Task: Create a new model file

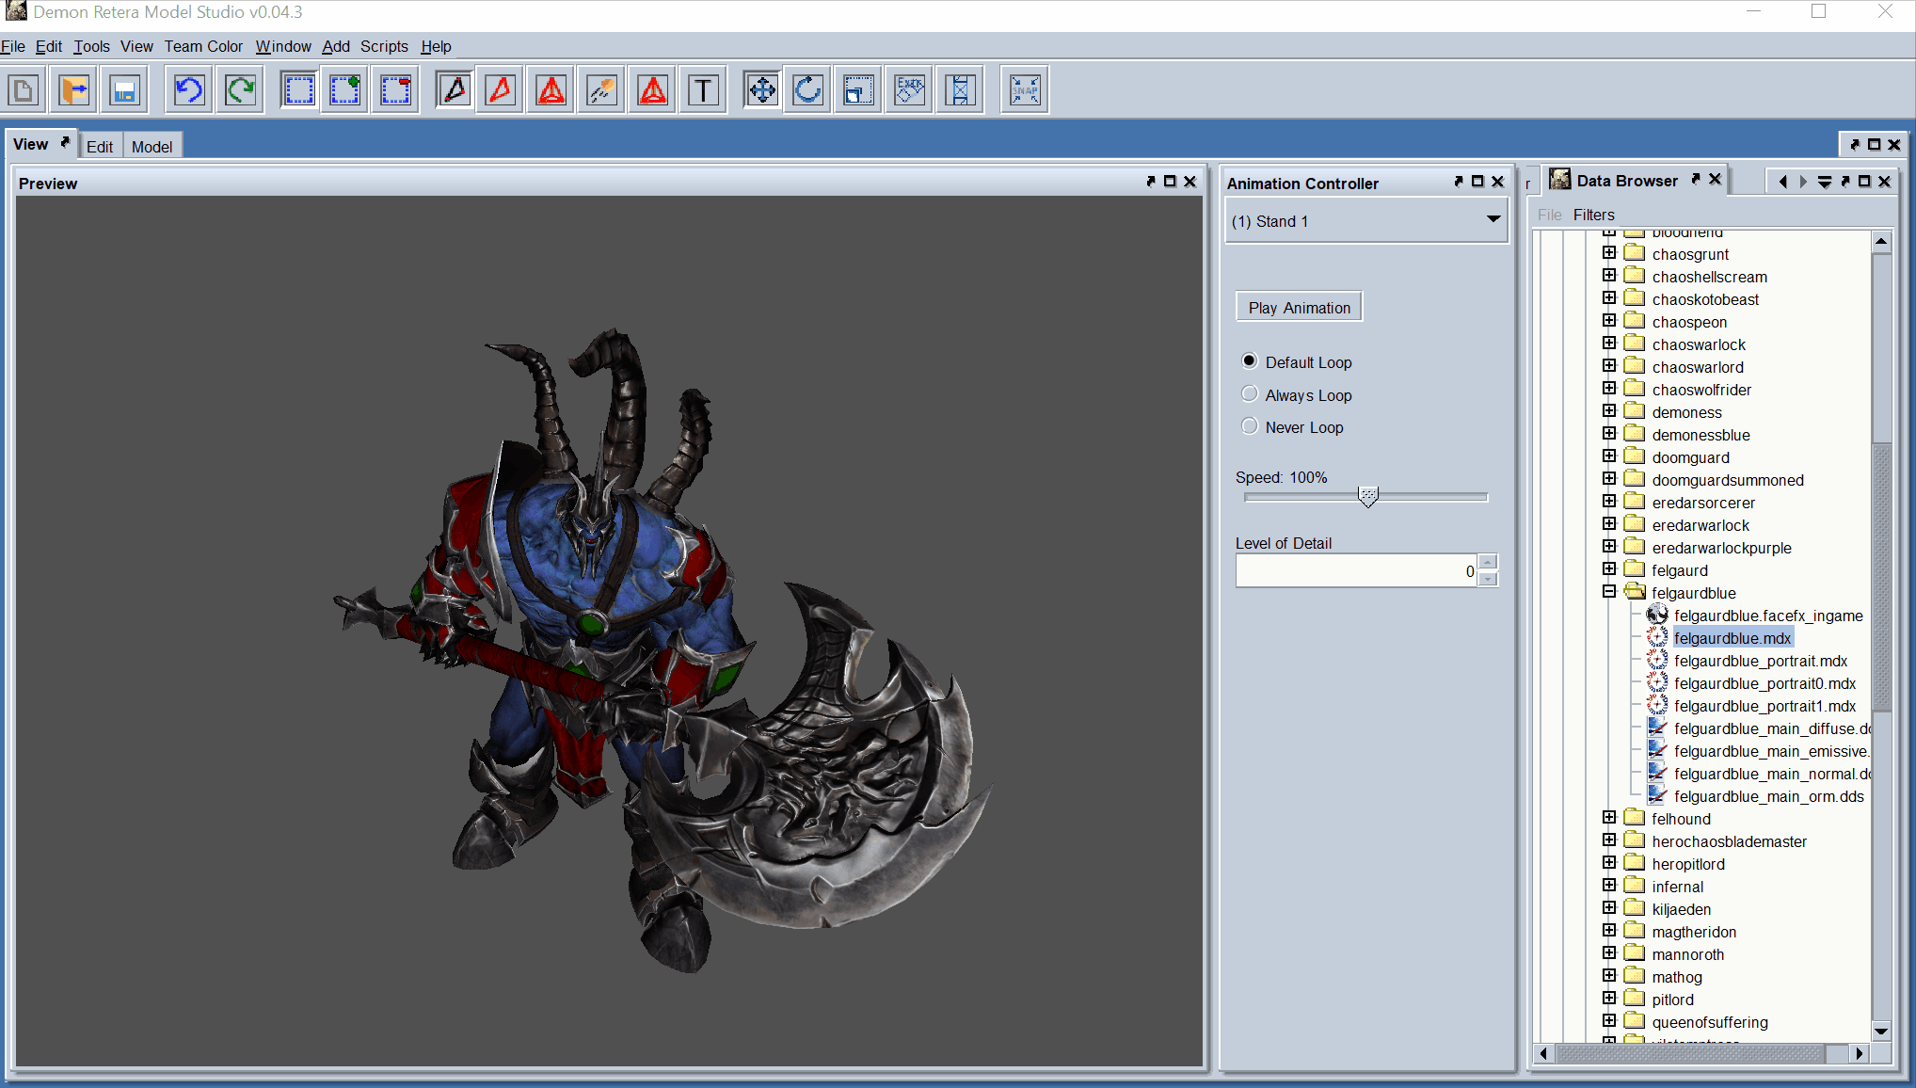Action: [24, 90]
